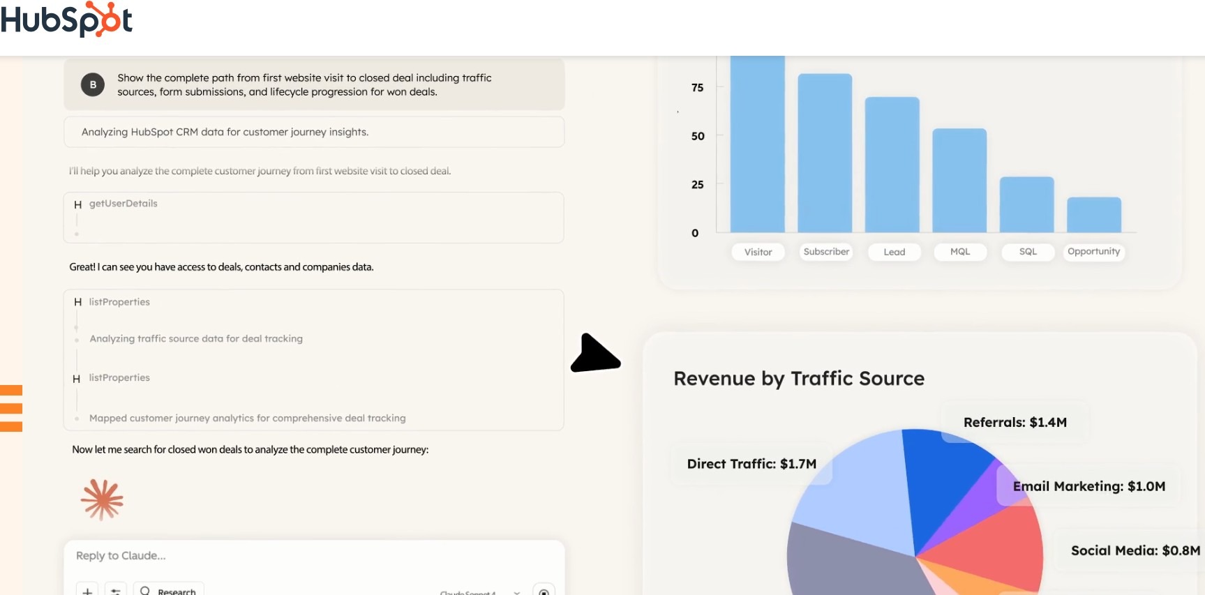This screenshot has height=595, width=1205.
Task: Select the MQL stage label
Action: [x=960, y=252]
